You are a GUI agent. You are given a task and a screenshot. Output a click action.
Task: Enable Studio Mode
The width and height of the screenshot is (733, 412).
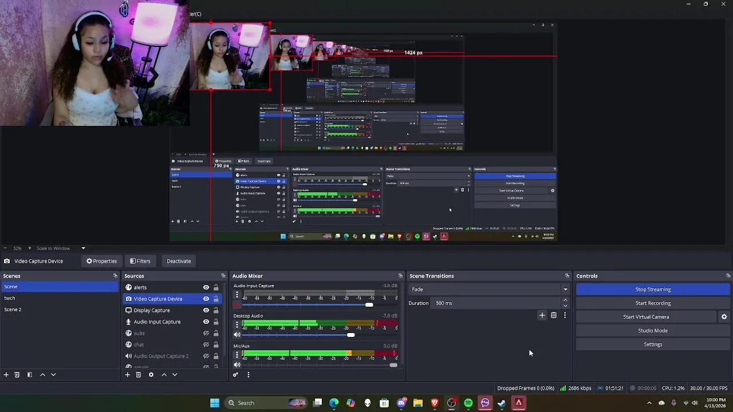coord(653,331)
